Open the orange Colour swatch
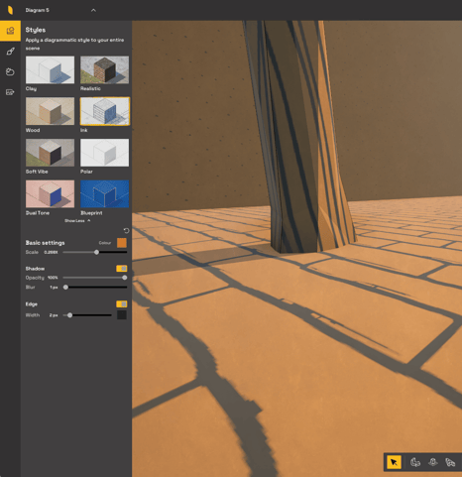 pyautogui.click(x=122, y=243)
